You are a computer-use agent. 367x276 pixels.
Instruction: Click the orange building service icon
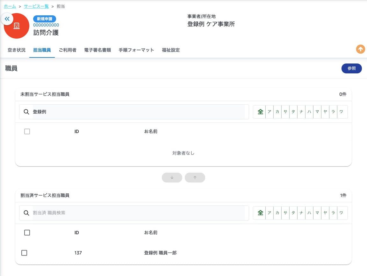(17, 26)
